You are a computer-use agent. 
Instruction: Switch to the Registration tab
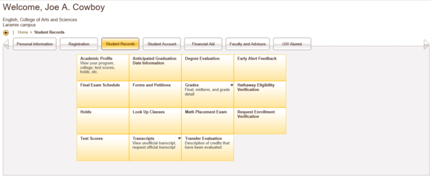(x=79, y=44)
